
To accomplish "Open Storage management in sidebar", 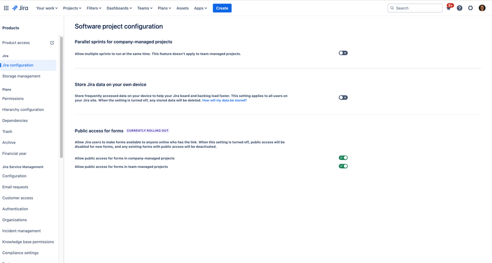I will [x=21, y=76].
